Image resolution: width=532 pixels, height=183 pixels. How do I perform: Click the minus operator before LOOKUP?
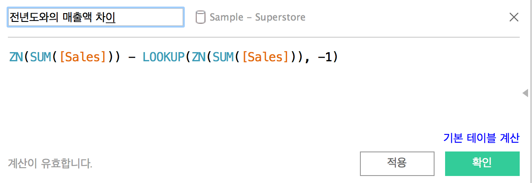[131, 57]
